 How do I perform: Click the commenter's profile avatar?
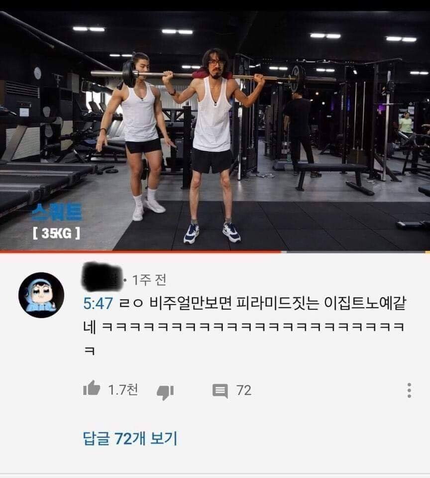click(x=41, y=295)
